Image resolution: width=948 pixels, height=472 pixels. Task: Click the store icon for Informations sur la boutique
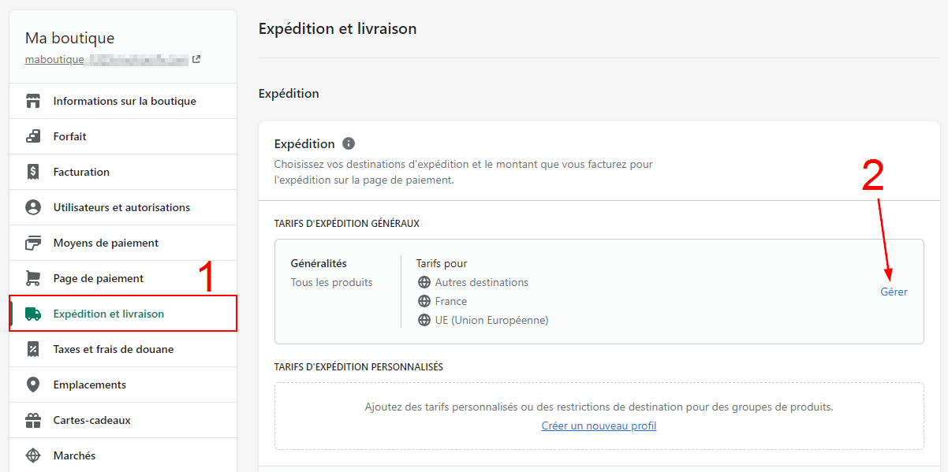pyautogui.click(x=33, y=101)
